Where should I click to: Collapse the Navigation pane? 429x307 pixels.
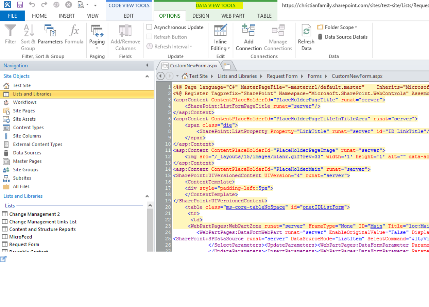coord(148,66)
